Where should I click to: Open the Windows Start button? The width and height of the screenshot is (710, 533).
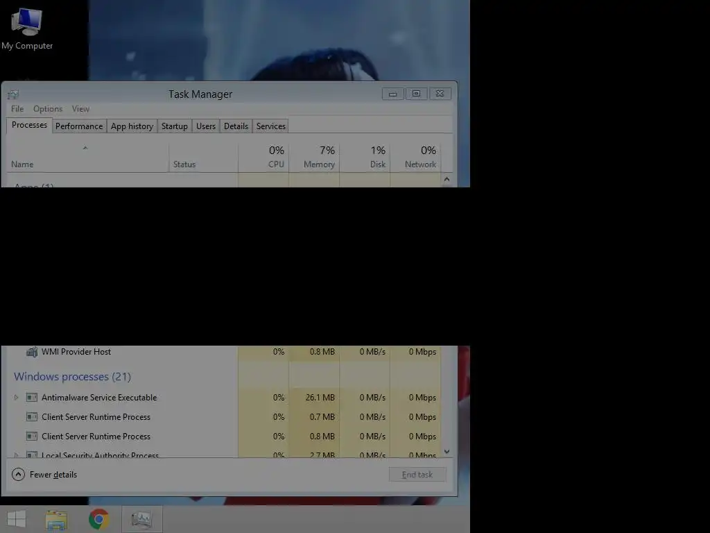click(x=17, y=519)
